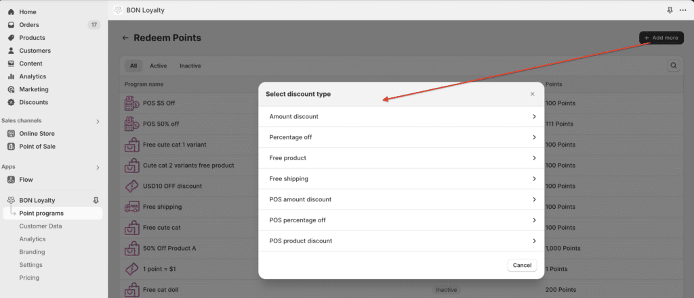
Task: Expand the Sales channels section
Action: point(98,121)
